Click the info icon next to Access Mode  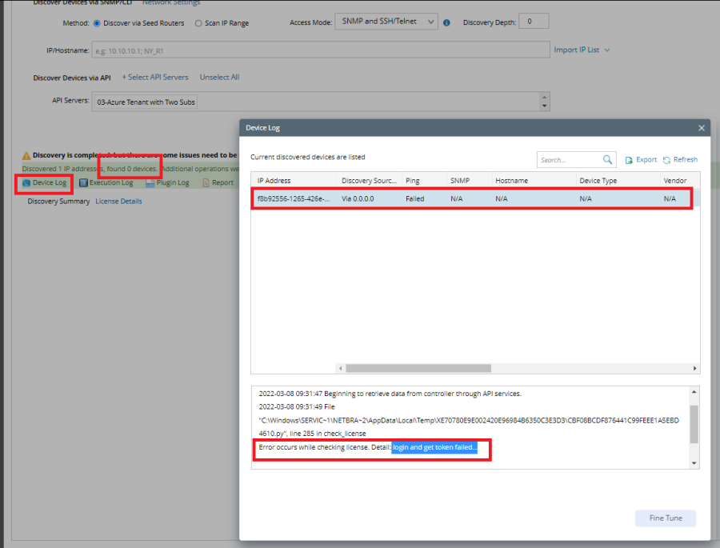446,22
